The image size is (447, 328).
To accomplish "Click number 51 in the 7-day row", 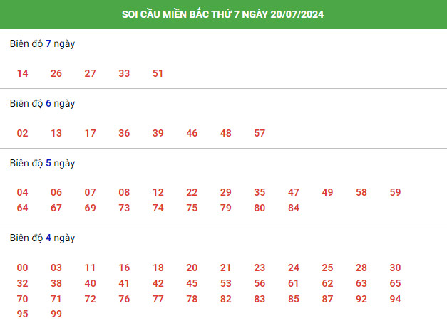I will click(x=158, y=73).
